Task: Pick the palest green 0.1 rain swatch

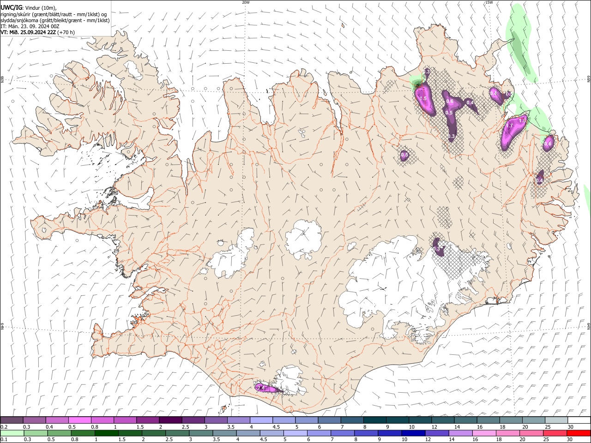Action: point(12,433)
